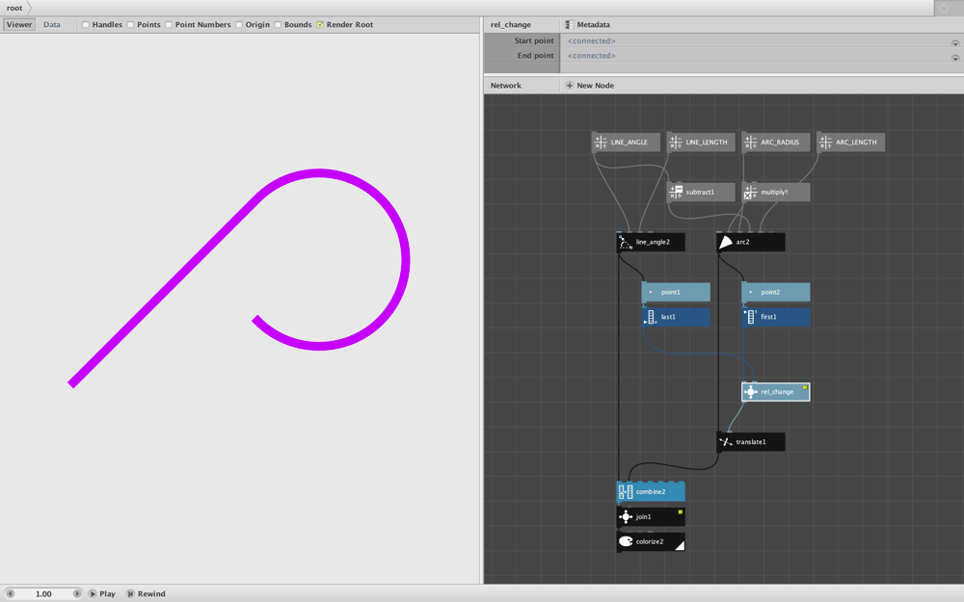Image resolution: width=964 pixels, height=602 pixels.
Task: Click the point2 node
Action: [x=775, y=293]
